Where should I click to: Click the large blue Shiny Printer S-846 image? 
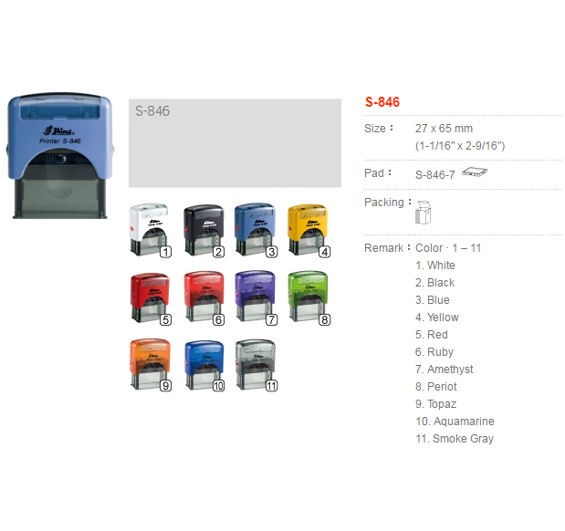pyautogui.click(x=60, y=155)
